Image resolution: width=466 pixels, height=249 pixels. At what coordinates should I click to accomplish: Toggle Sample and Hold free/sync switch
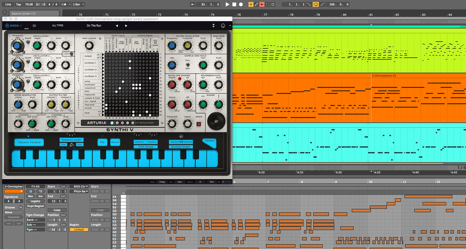[188, 65]
